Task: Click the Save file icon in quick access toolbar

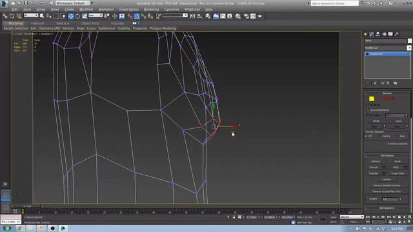Action: tap(26, 3)
